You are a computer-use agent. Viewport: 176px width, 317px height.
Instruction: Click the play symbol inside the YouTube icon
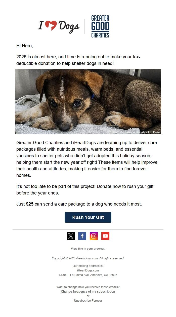(x=105, y=236)
